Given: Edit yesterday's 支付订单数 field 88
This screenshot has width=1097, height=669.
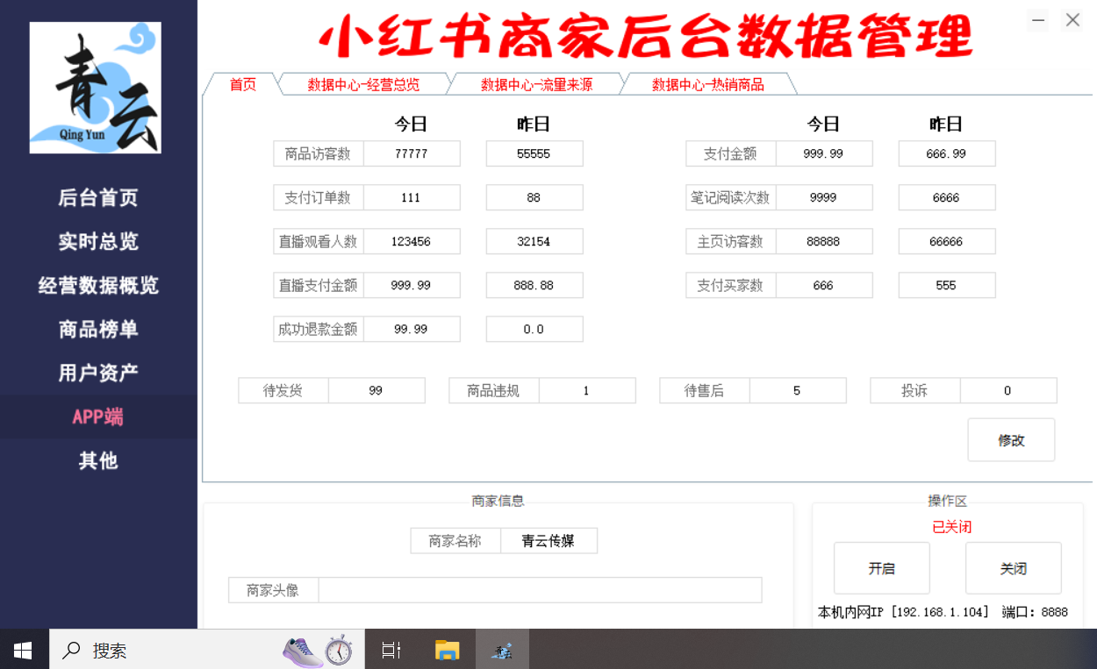Looking at the screenshot, I should 534,197.
